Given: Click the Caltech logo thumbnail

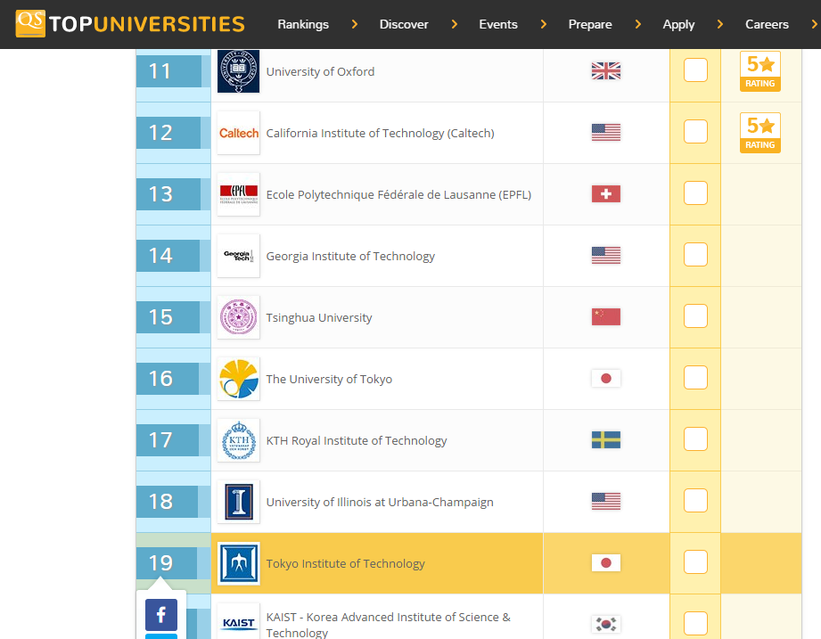Looking at the screenshot, I should pos(238,133).
